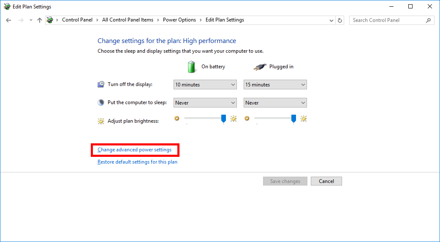The width and height of the screenshot is (440, 242).
Task: Open On battery sleep dropdown
Action: pyautogui.click(x=205, y=103)
